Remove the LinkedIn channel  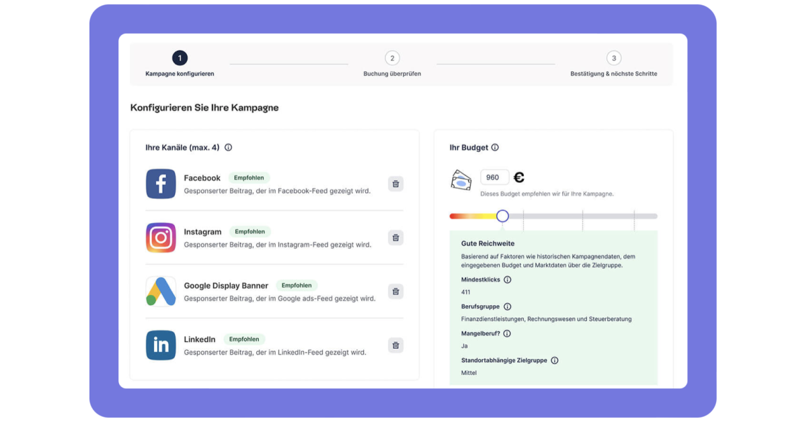[x=395, y=345]
